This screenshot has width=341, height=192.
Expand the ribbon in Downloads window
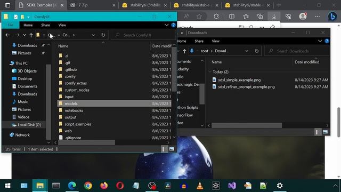click(x=320, y=41)
